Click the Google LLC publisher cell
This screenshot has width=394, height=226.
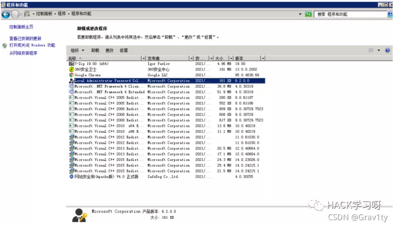point(157,75)
